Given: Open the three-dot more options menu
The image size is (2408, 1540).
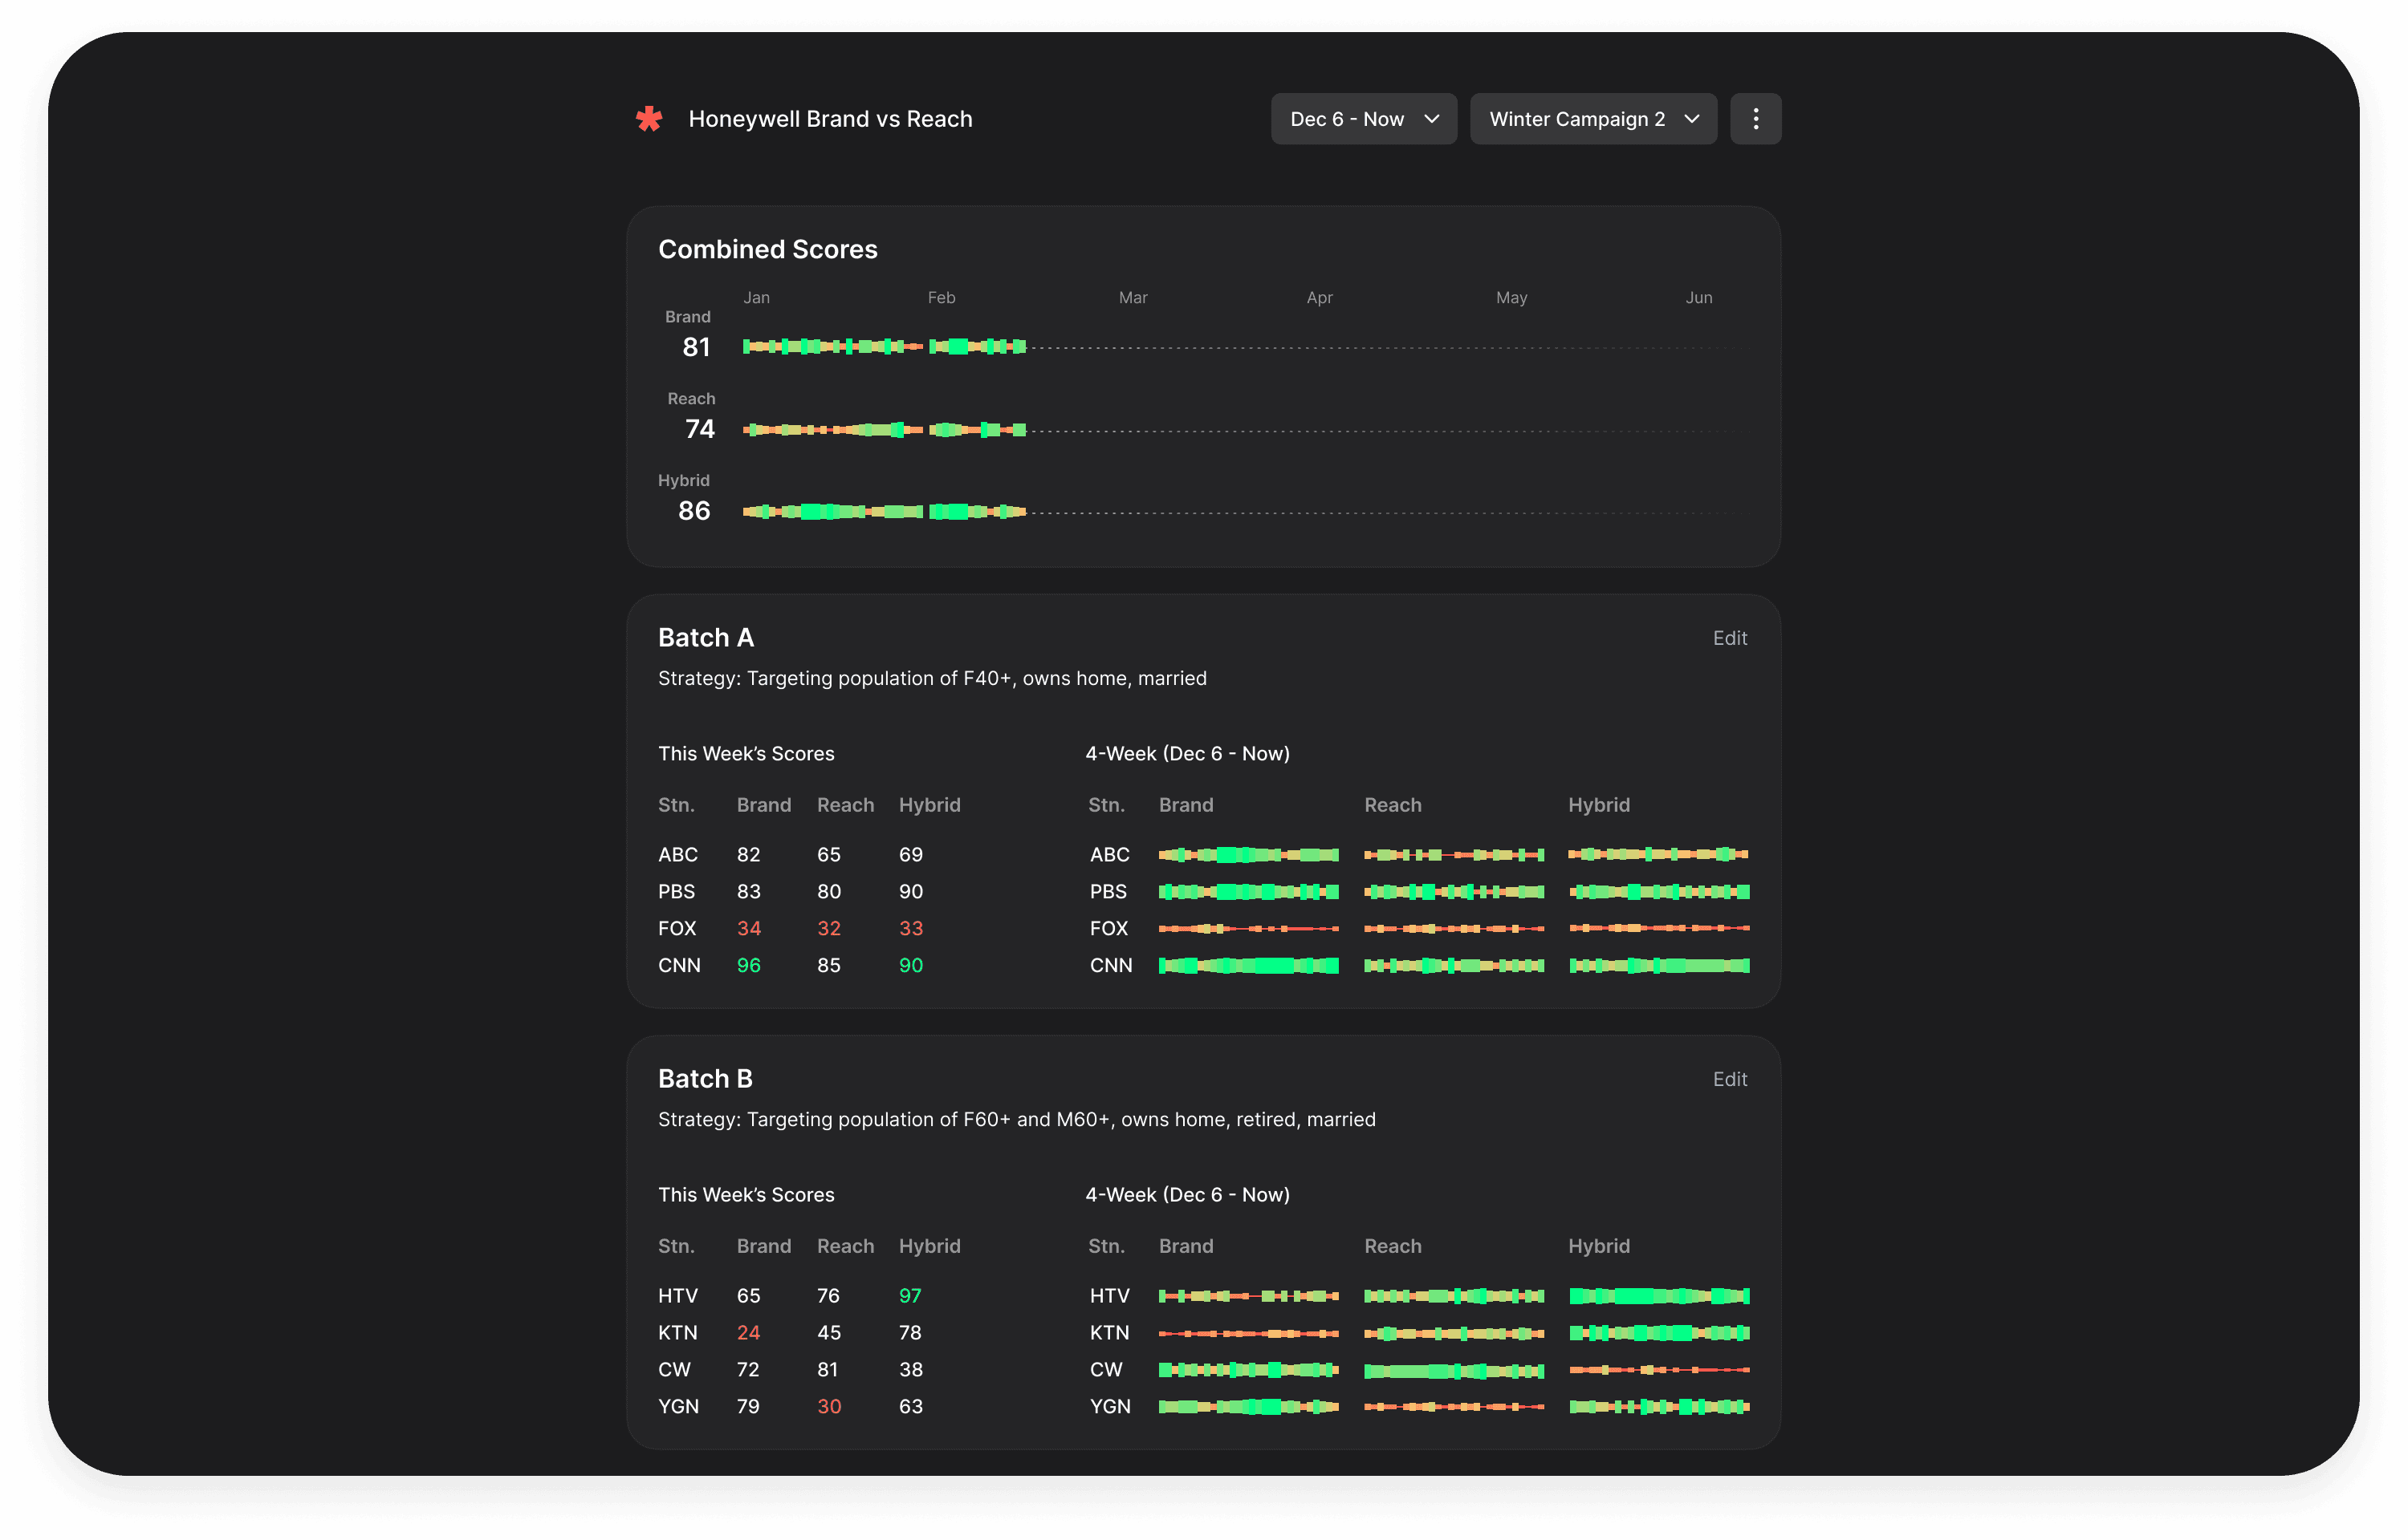Looking at the screenshot, I should click(x=1755, y=119).
